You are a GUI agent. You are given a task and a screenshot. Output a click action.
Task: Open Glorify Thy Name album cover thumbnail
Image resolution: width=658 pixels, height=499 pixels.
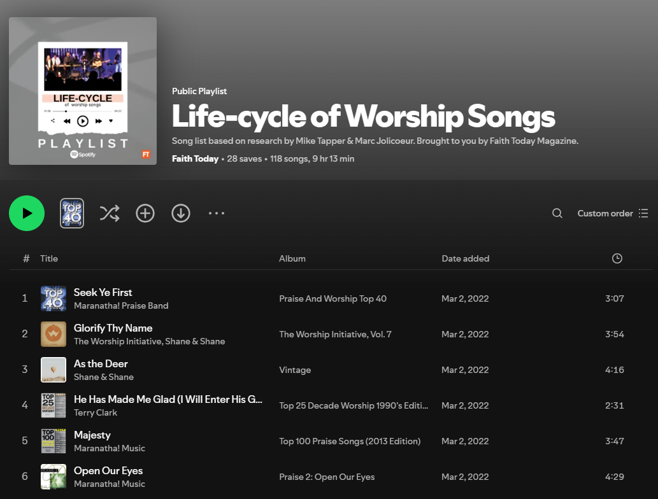pyautogui.click(x=54, y=334)
